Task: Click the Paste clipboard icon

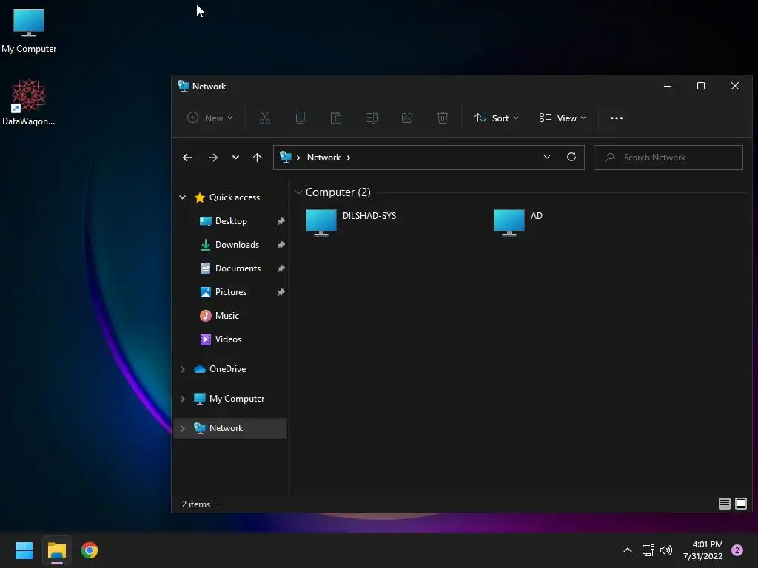Action: (x=336, y=118)
